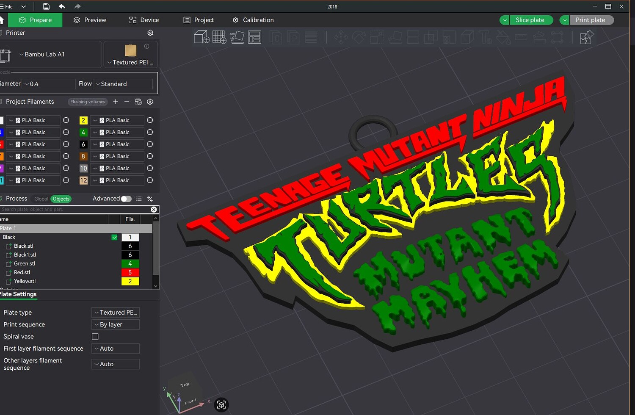Expand the Print plate options arrow
The image size is (635, 415).
pos(565,20)
